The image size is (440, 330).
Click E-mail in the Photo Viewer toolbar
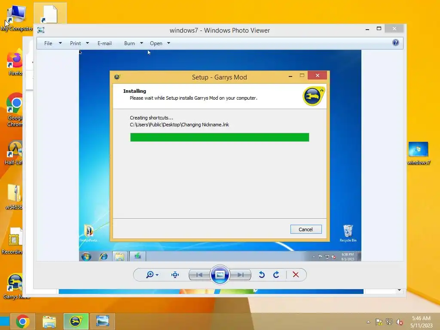pos(104,43)
